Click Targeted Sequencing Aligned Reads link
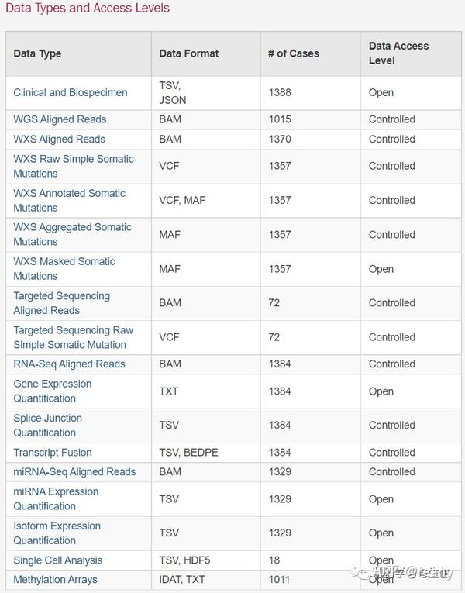The width and height of the screenshot is (465, 593). pos(61,296)
